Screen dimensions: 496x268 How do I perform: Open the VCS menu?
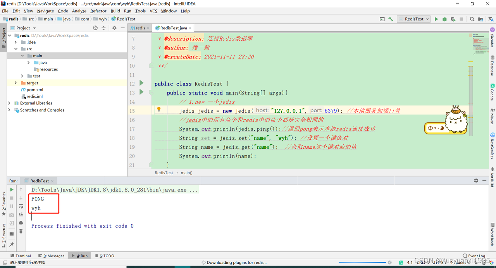point(153,11)
